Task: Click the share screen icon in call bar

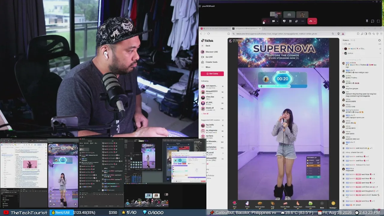Action: click(284, 21)
